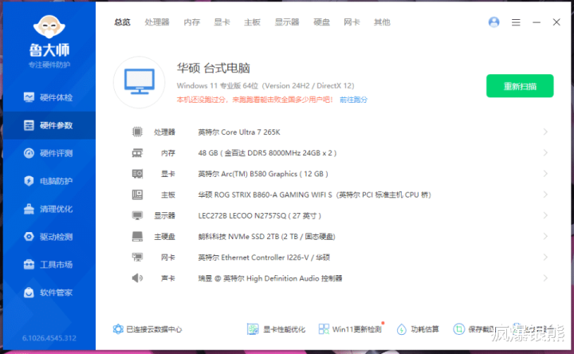Click the 声卡 speaker icon
This screenshot has height=354, width=574.
pyautogui.click(x=137, y=278)
